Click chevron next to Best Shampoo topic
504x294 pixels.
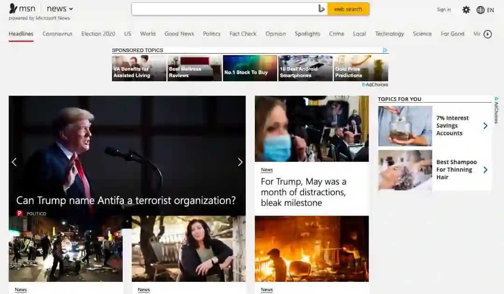485,170
